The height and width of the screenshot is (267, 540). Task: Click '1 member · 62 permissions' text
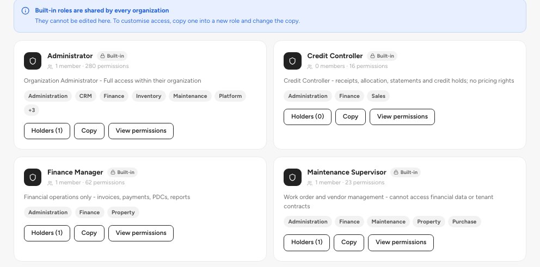(x=90, y=182)
